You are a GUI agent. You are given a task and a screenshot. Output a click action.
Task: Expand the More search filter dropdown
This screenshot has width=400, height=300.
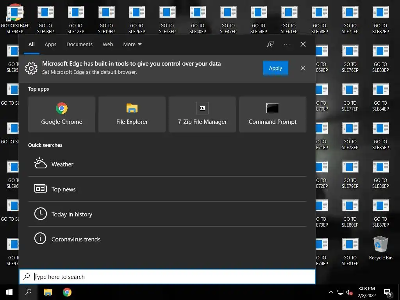(132, 44)
